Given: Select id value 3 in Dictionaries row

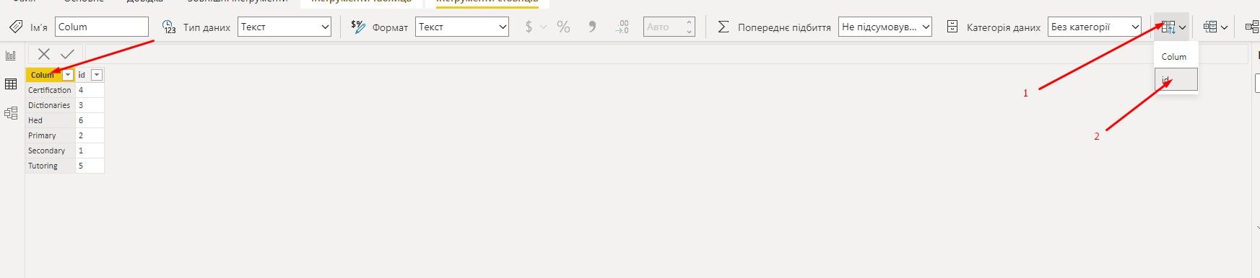Looking at the screenshot, I should [90, 105].
